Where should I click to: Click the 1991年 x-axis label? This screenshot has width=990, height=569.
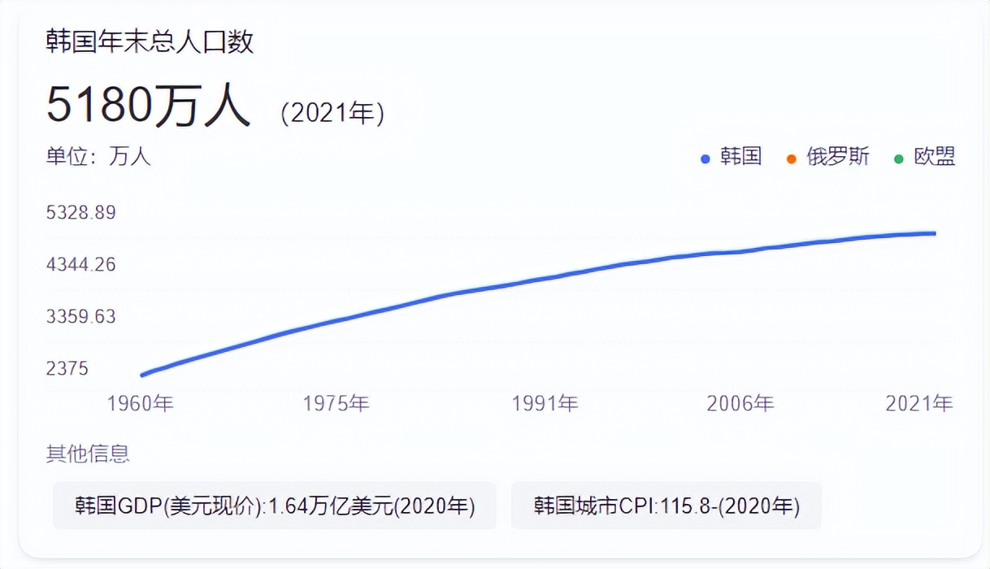(x=545, y=403)
